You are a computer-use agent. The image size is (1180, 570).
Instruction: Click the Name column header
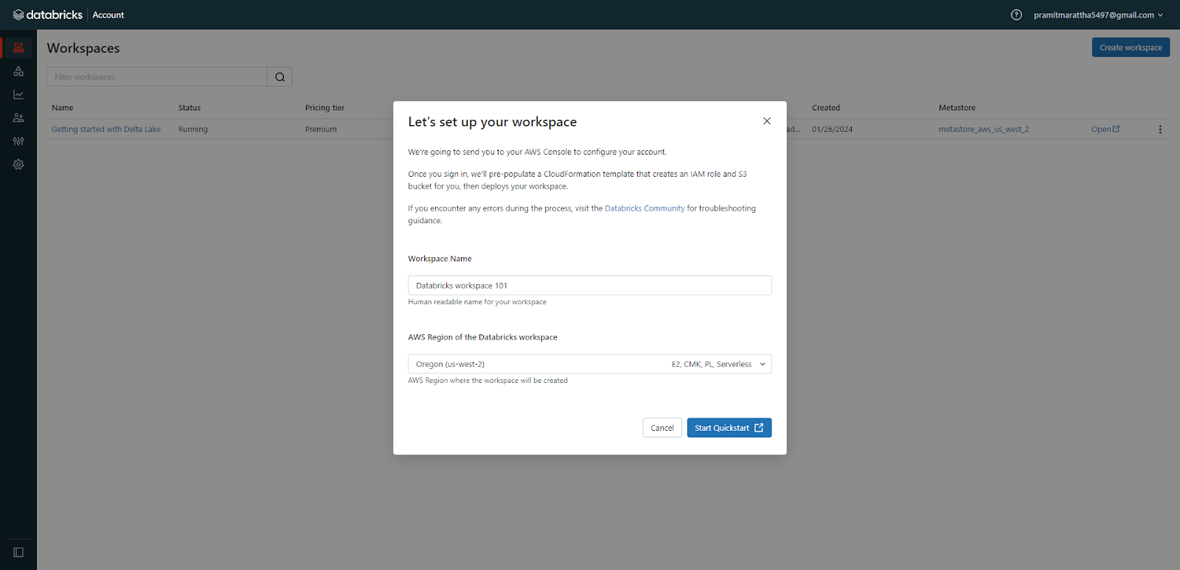pos(63,108)
